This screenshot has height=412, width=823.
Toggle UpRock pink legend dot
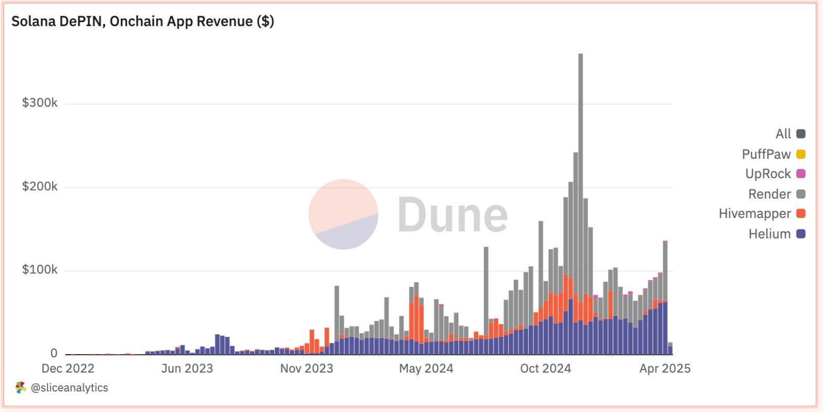pyautogui.click(x=801, y=174)
